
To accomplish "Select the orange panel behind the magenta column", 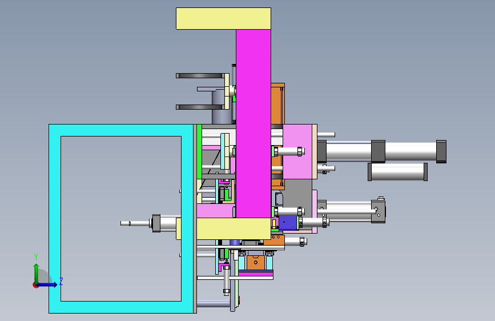I will pos(278,105).
